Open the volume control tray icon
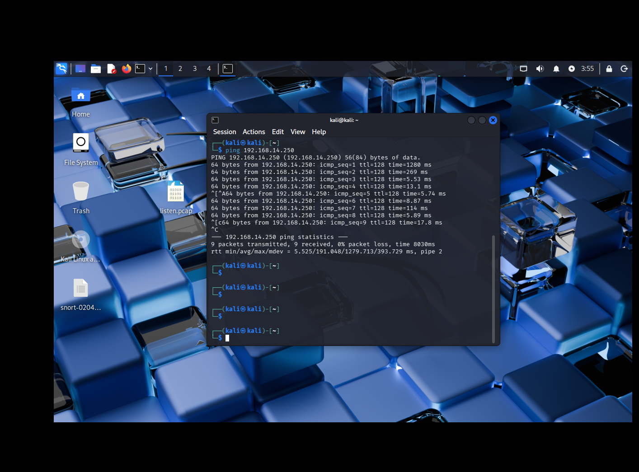This screenshot has width=639, height=472. tap(540, 69)
